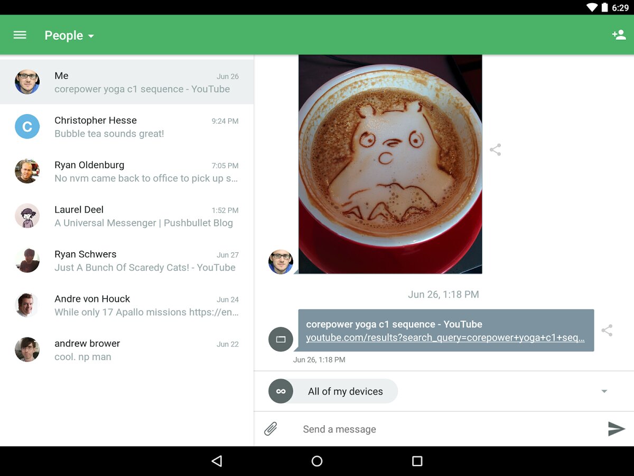The height and width of the screenshot is (476, 634).
Task: Tap Laurel Deel's cartoon avatar
Action: (x=27, y=216)
